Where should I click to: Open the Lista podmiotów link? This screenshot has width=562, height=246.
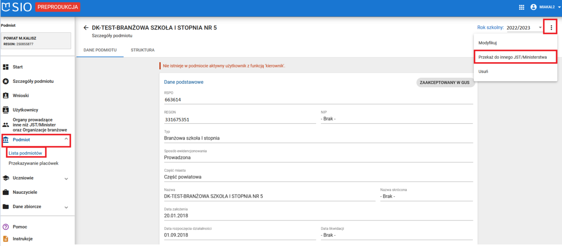26,153
